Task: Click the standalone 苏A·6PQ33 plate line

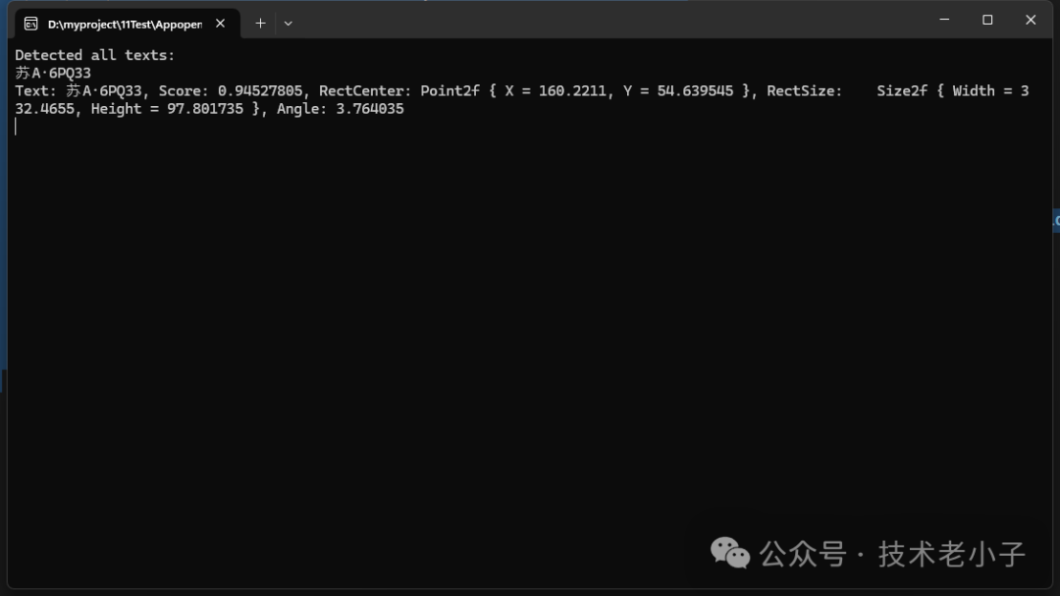Action: pyautogui.click(x=53, y=73)
